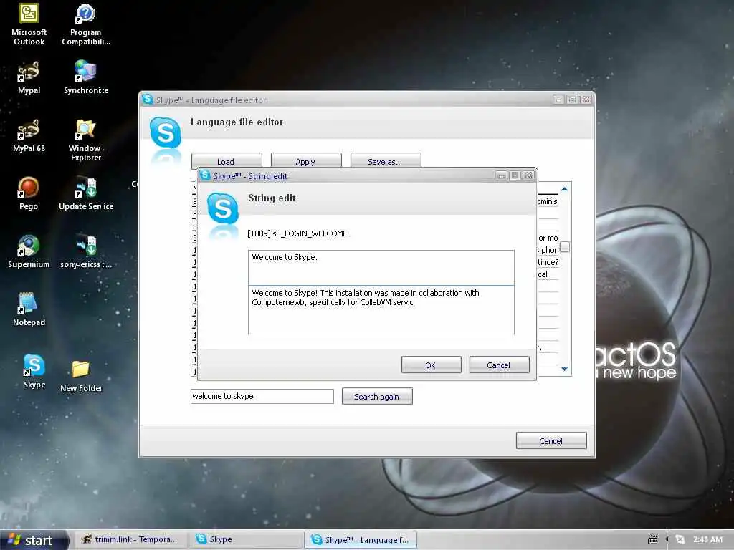Screen dimensions: 734x550
Task: Click the String edit title bar Skype icon
Action: point(204,175)
